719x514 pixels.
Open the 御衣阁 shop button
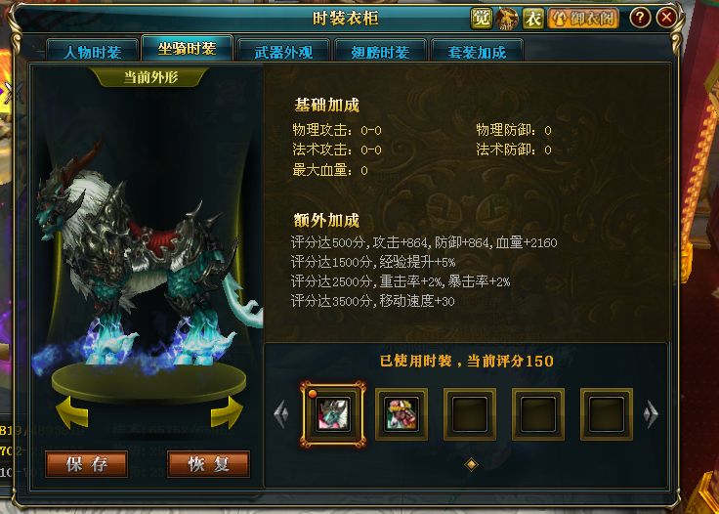(583, 19)
